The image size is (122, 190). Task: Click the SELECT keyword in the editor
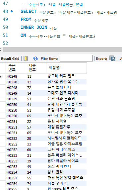click(x=29, y=11)
